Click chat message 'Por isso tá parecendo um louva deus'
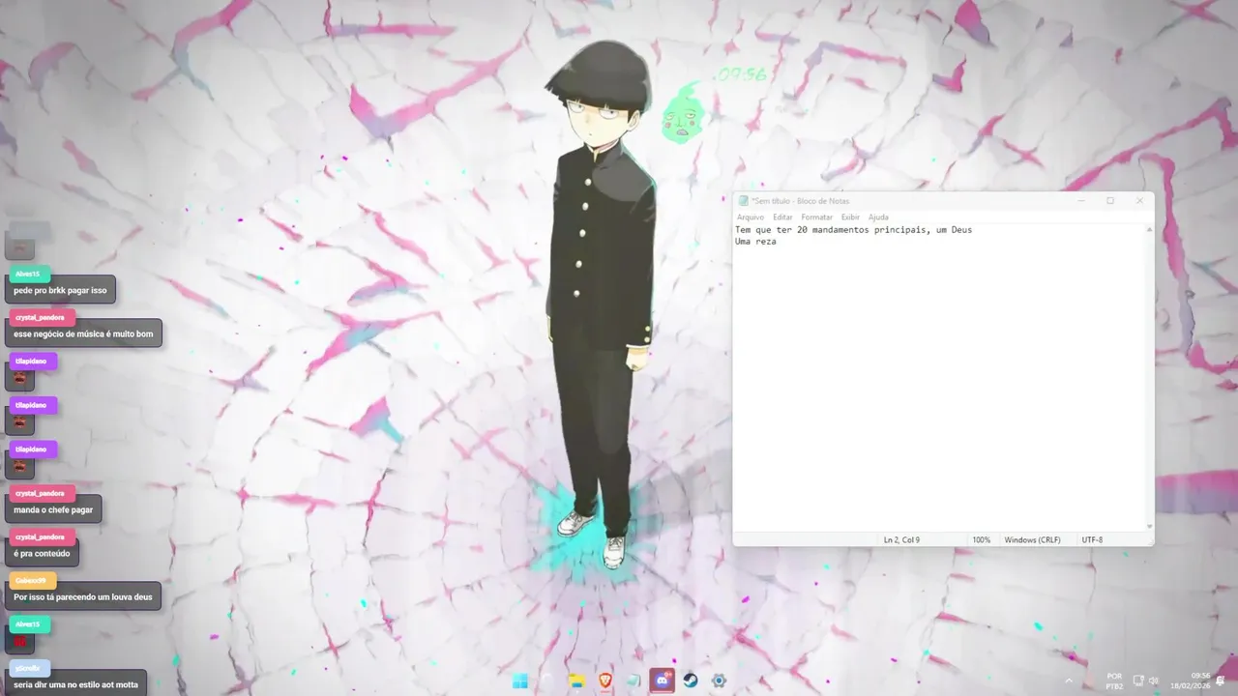The image size is (1238, 696). point(83,597)
